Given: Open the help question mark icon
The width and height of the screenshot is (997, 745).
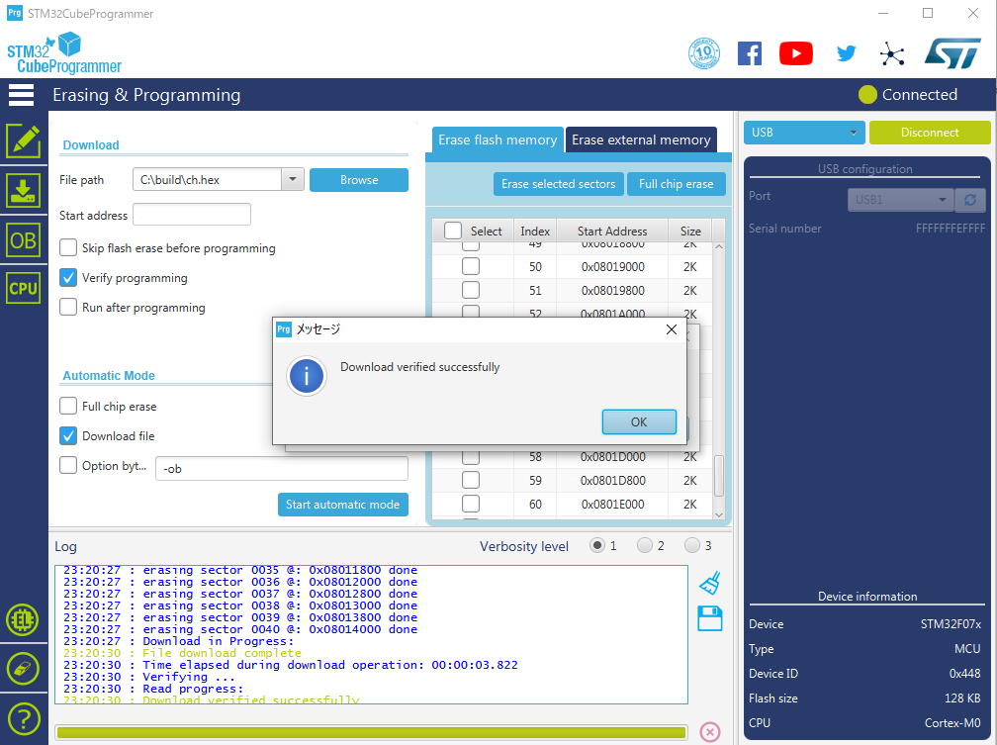Looking at the screenshot, I should 24,719.
